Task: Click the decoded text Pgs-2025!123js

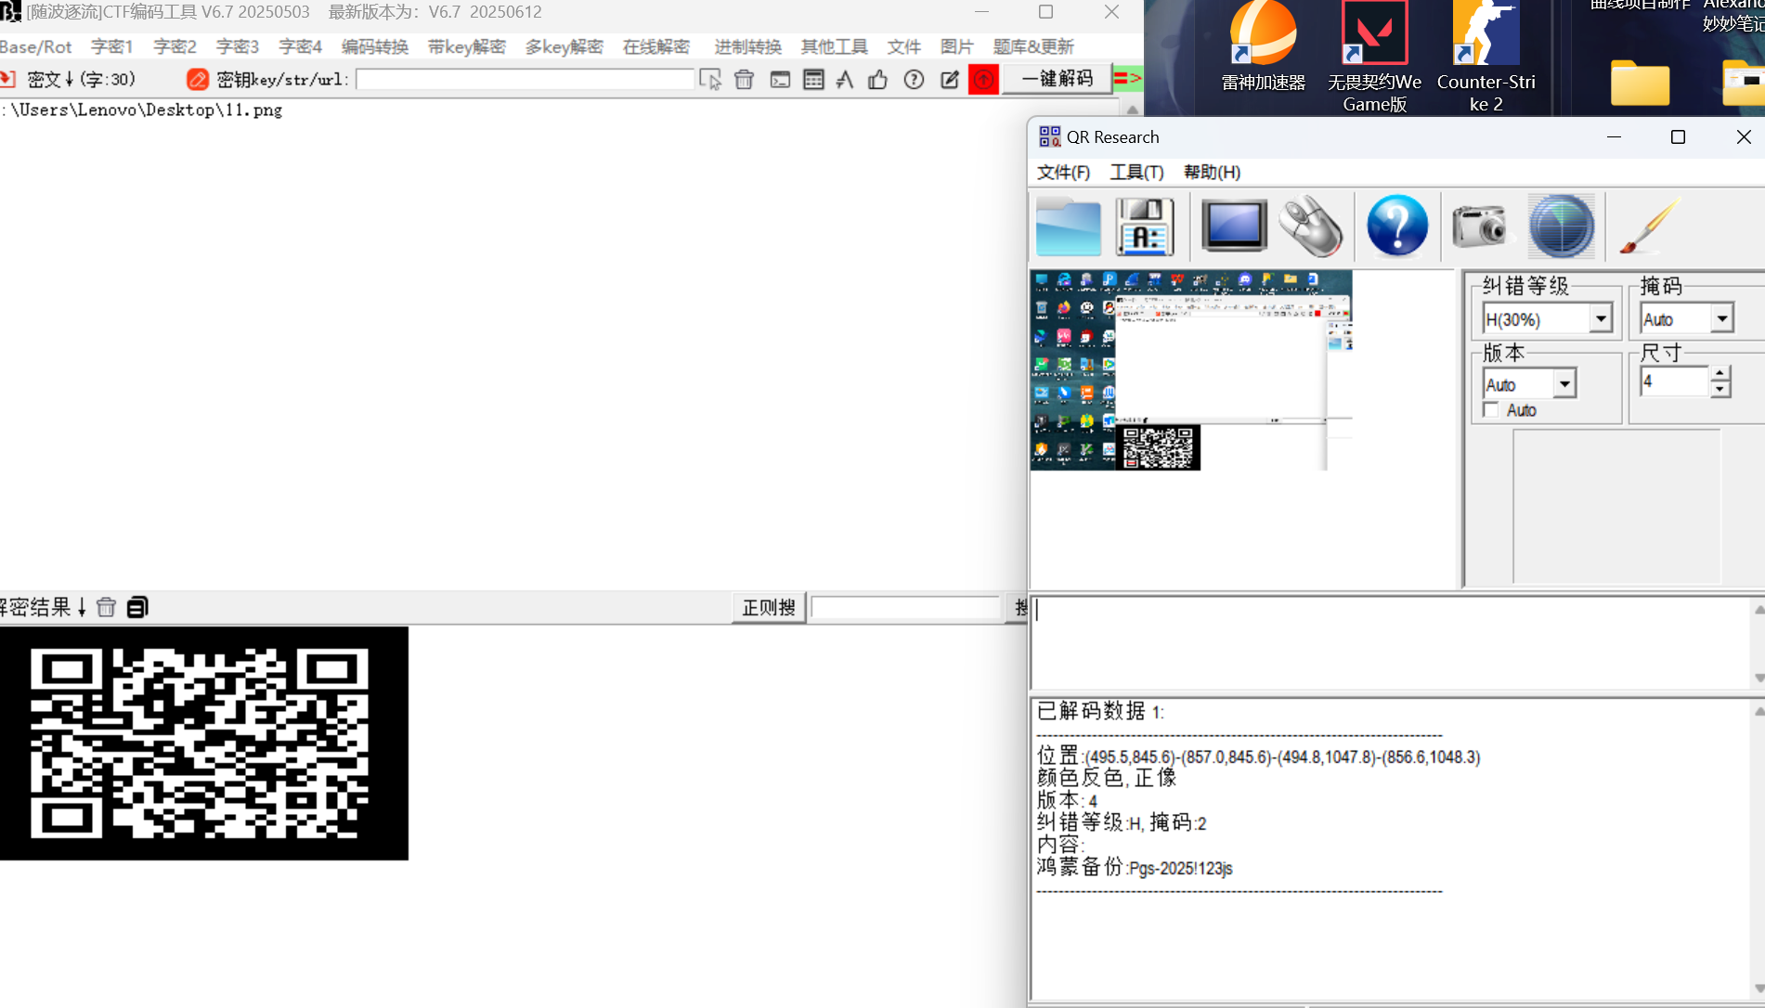Action: [1180, 869]
